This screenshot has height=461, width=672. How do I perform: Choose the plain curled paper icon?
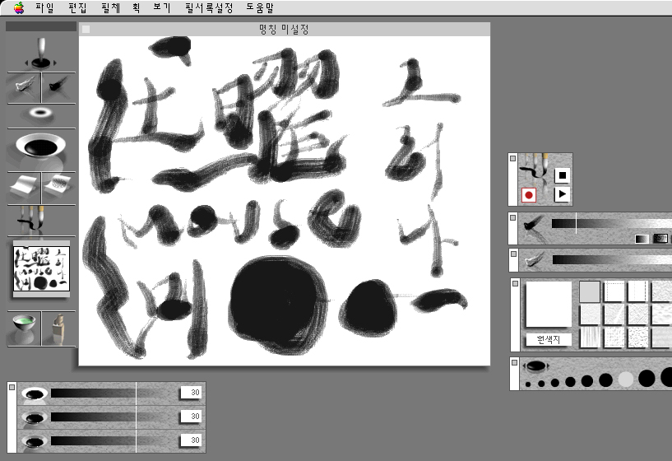click(24, 187)
